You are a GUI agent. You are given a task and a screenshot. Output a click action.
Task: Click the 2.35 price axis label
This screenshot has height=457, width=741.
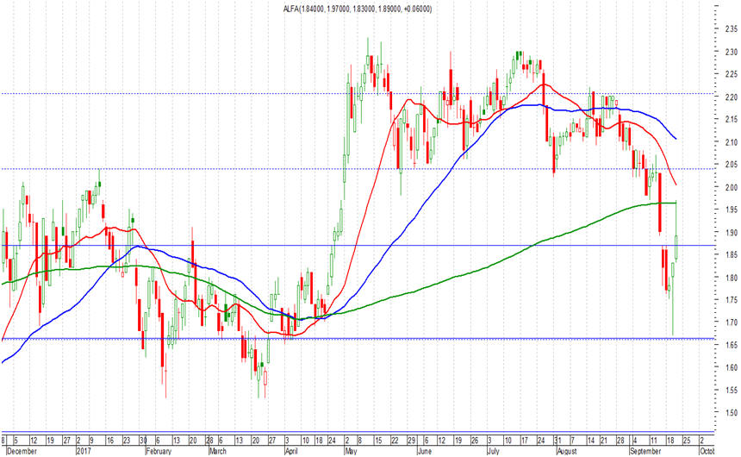(x=731, y=28)
